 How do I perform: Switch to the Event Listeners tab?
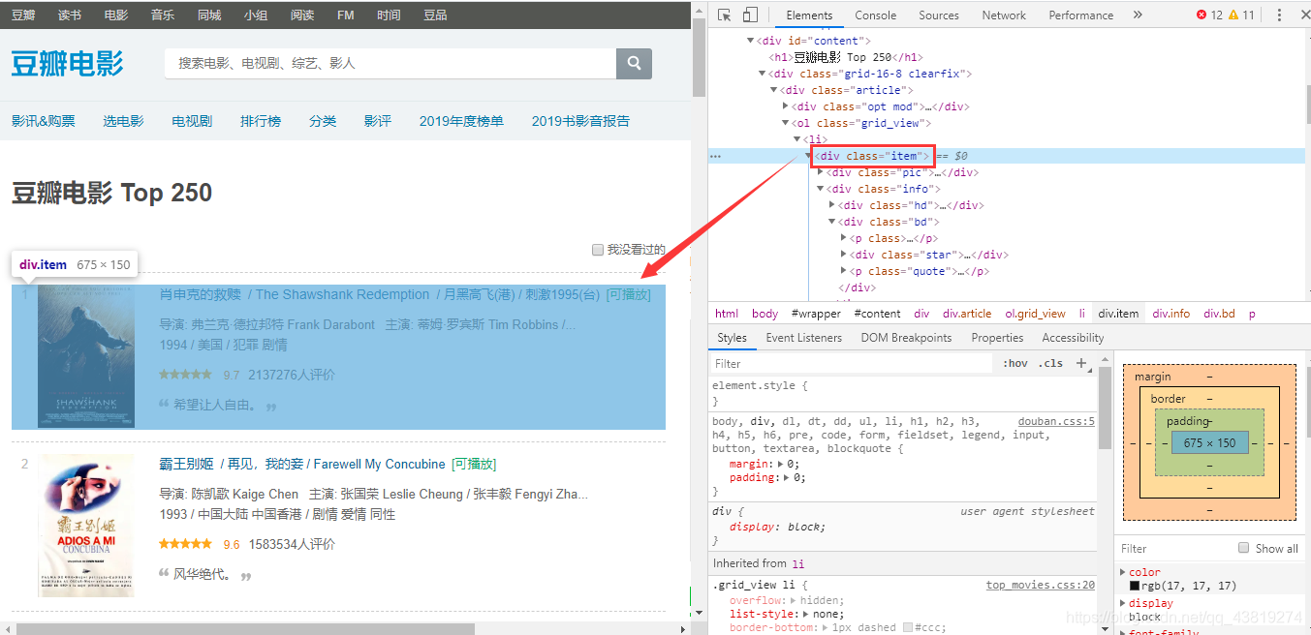pos(803,338)
